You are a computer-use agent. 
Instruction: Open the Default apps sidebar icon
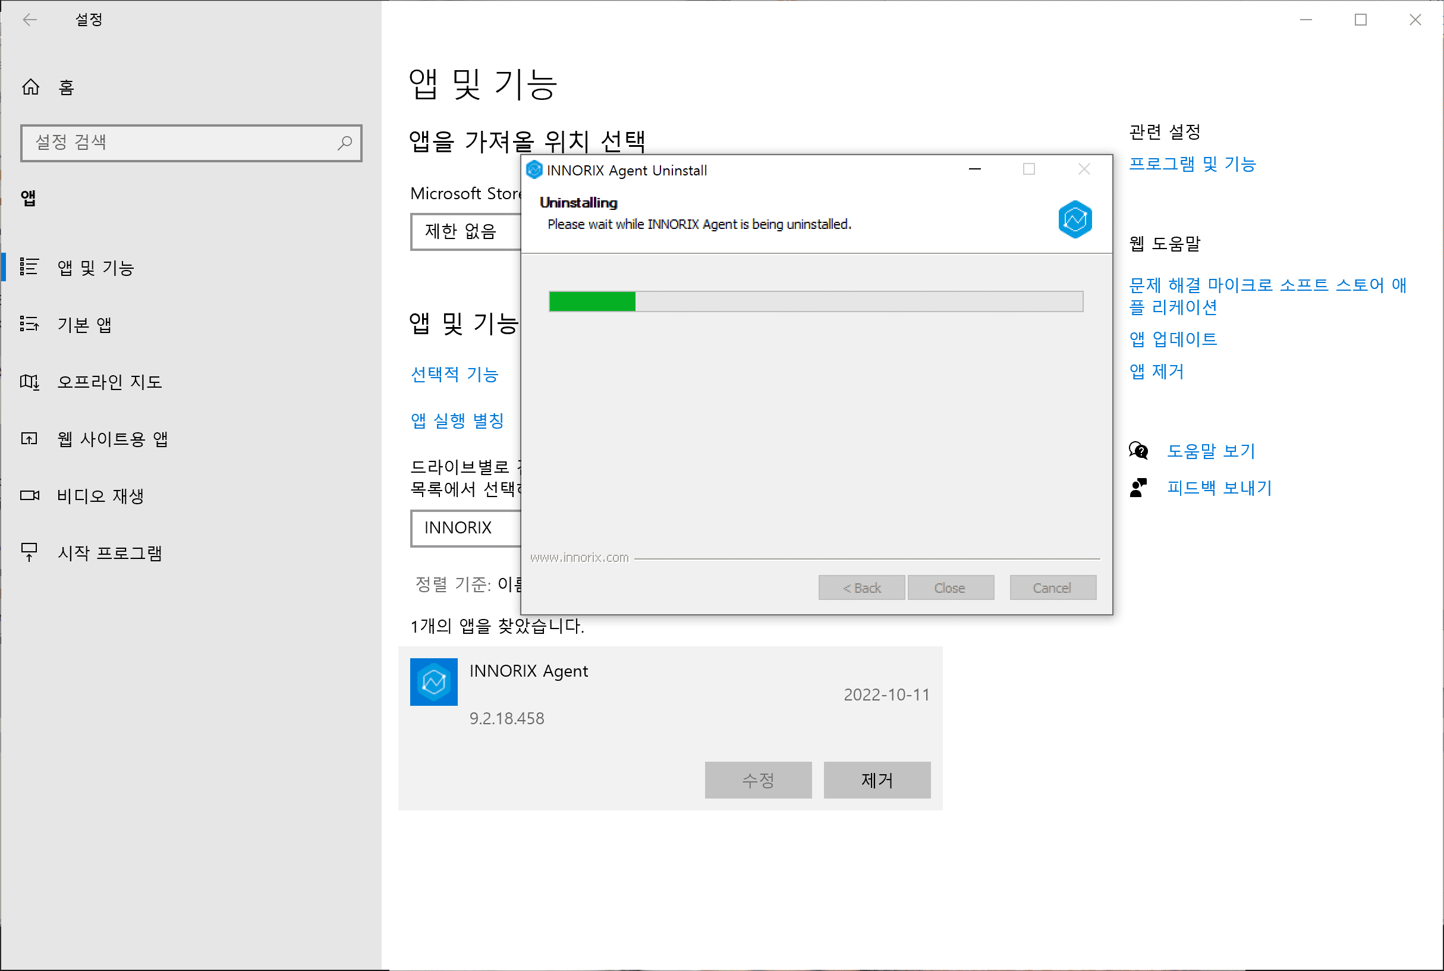pyautogui.click(x=29, y=324)
